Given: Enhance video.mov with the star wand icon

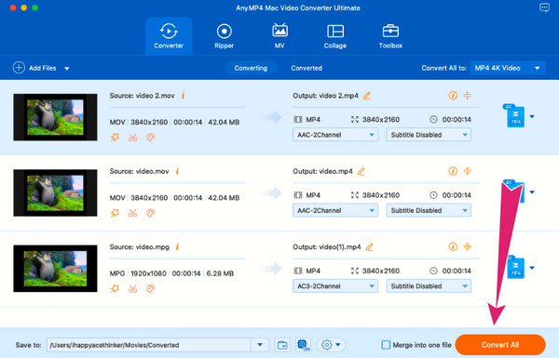Looking at the screenshot, I should tap(115, 213).
